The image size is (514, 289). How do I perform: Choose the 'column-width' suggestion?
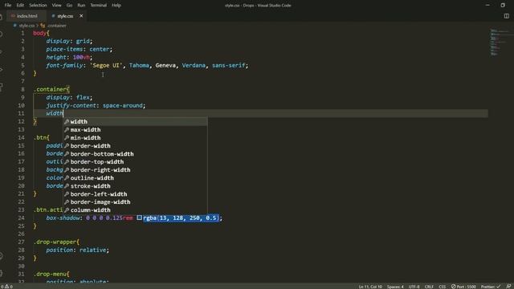point(135,210)
